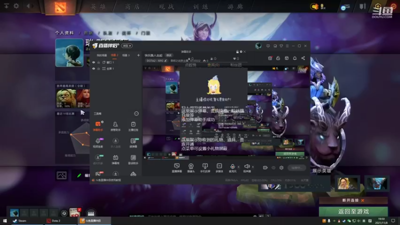Open Steam from the Windows taskbar
400x225 pixels.
tap(19, 220)
